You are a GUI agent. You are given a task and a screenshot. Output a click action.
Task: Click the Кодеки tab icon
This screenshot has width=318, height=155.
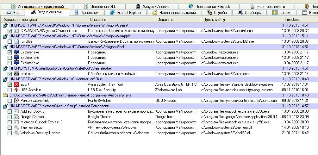coord(275,13)
